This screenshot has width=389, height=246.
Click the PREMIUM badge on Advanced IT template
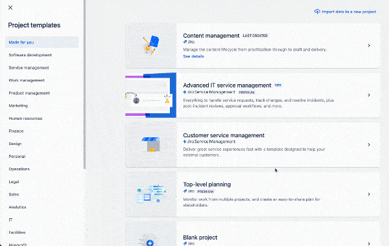246,93
